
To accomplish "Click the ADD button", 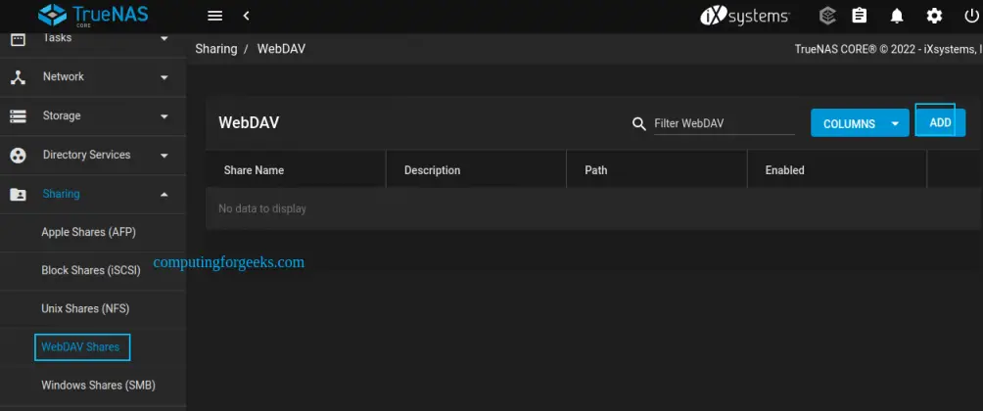I will pos(940,123).
